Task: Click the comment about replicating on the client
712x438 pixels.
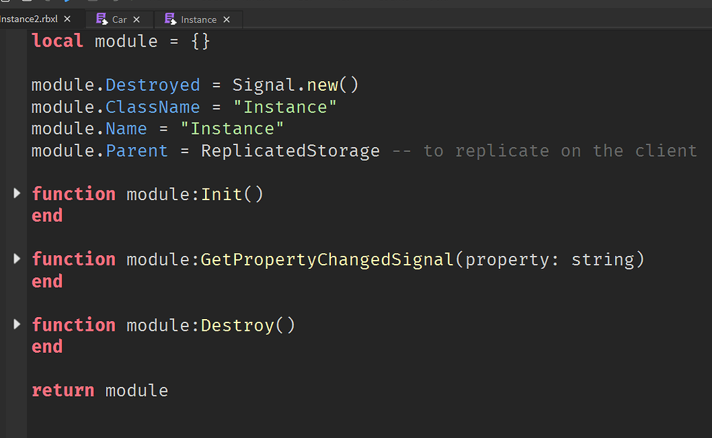Action: (x=547, y=151)
